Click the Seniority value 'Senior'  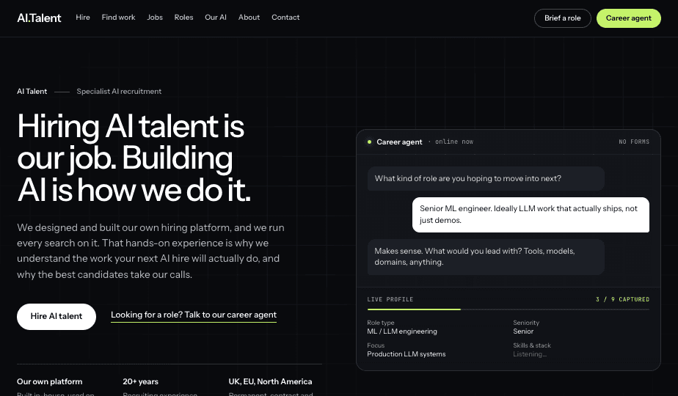pos(523,331)
